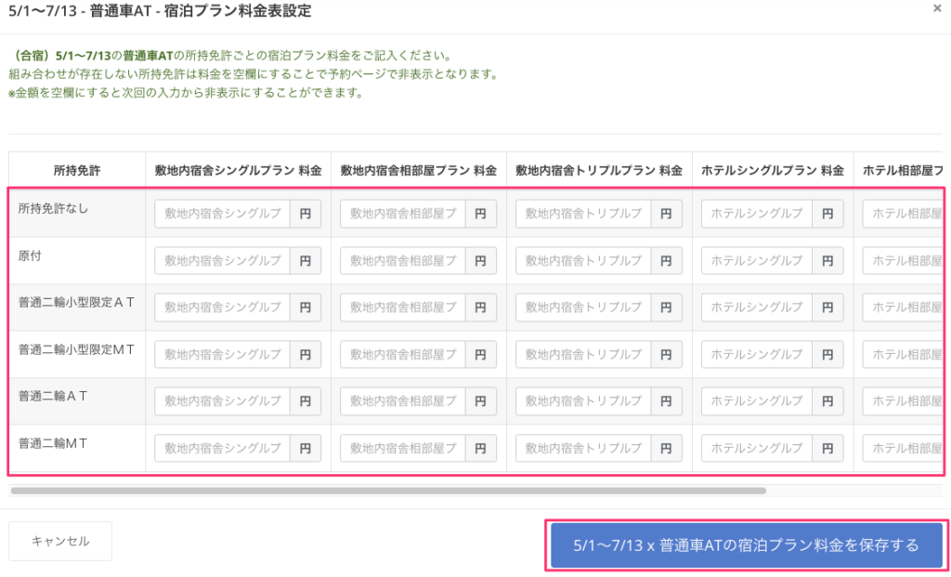Focus 敷地内宿舎シングルプラン price field for 所持免許なし
This screenshot has height=577, width=951.
click(x=223, y=214)
